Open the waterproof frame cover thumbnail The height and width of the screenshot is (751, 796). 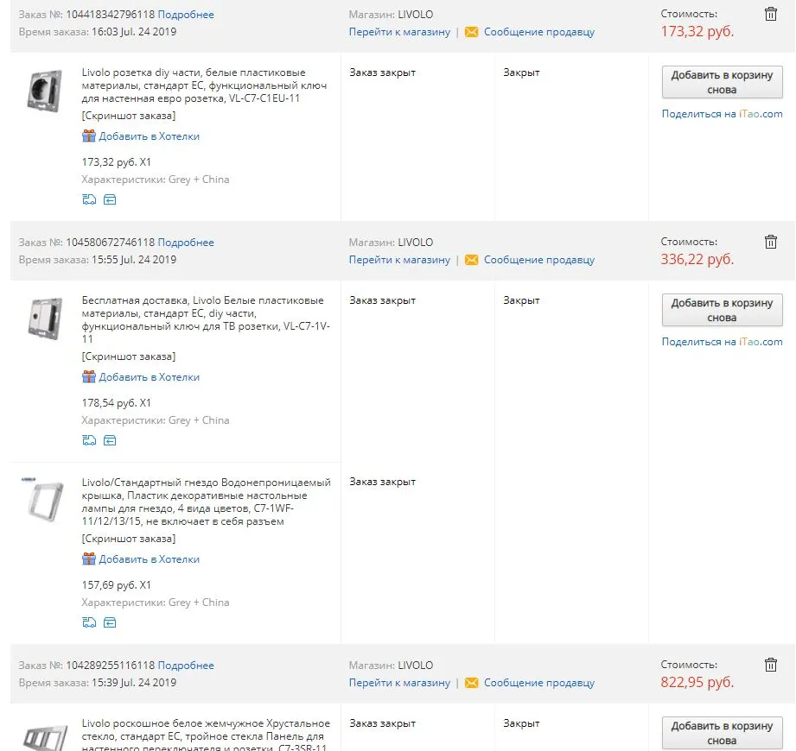click(x=45, y=501)
